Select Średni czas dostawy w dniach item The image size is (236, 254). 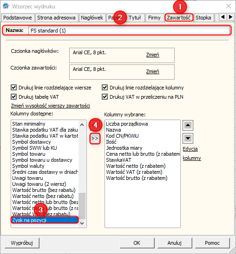click(45, 172)
